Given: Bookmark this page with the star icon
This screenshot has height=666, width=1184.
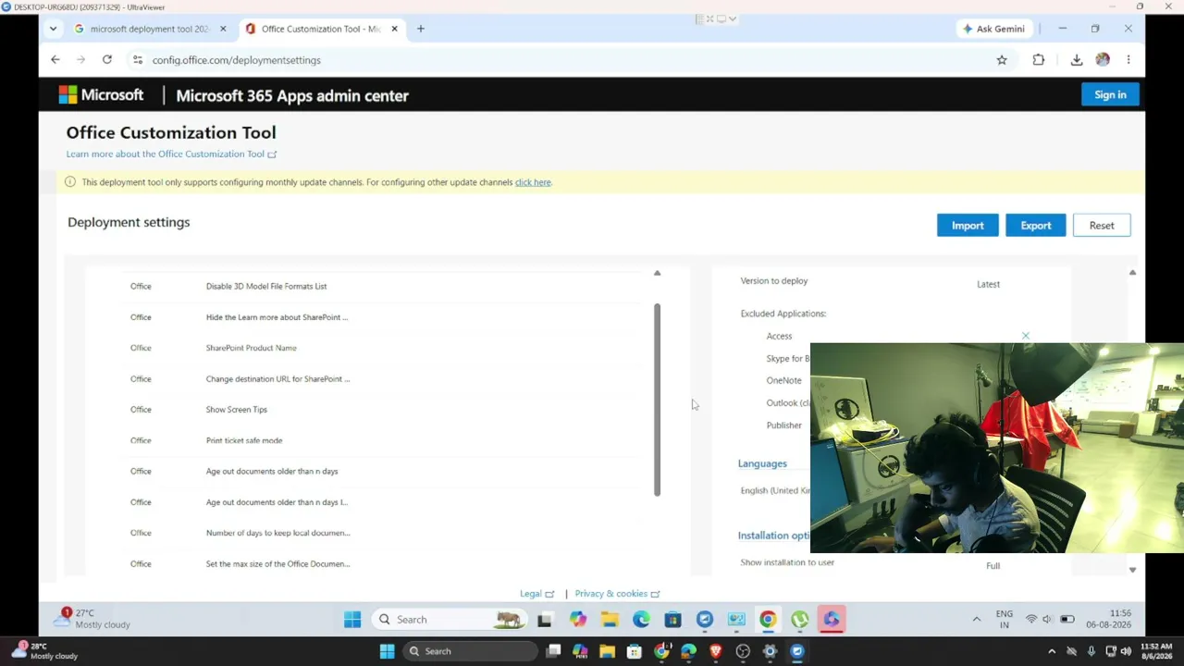Looking at the screenshot, I should point(1002,60).
